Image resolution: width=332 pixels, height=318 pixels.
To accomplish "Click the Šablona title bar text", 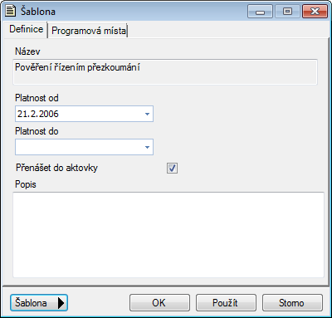I will pos(38,12).
